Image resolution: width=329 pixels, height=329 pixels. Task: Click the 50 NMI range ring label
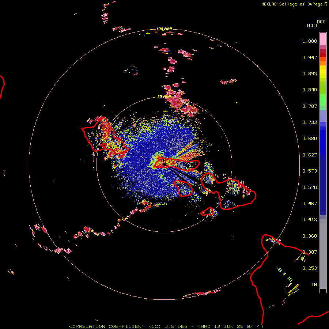(x=164, y=97)
